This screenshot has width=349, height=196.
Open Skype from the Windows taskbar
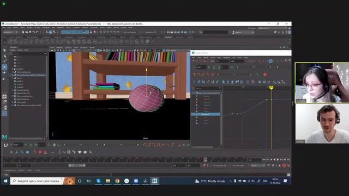coord(98,181)
